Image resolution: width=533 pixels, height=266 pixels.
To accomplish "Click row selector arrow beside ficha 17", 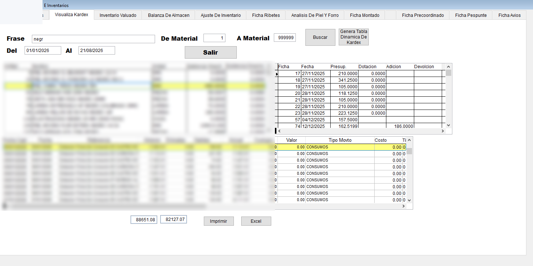I will tap(276, 74).
